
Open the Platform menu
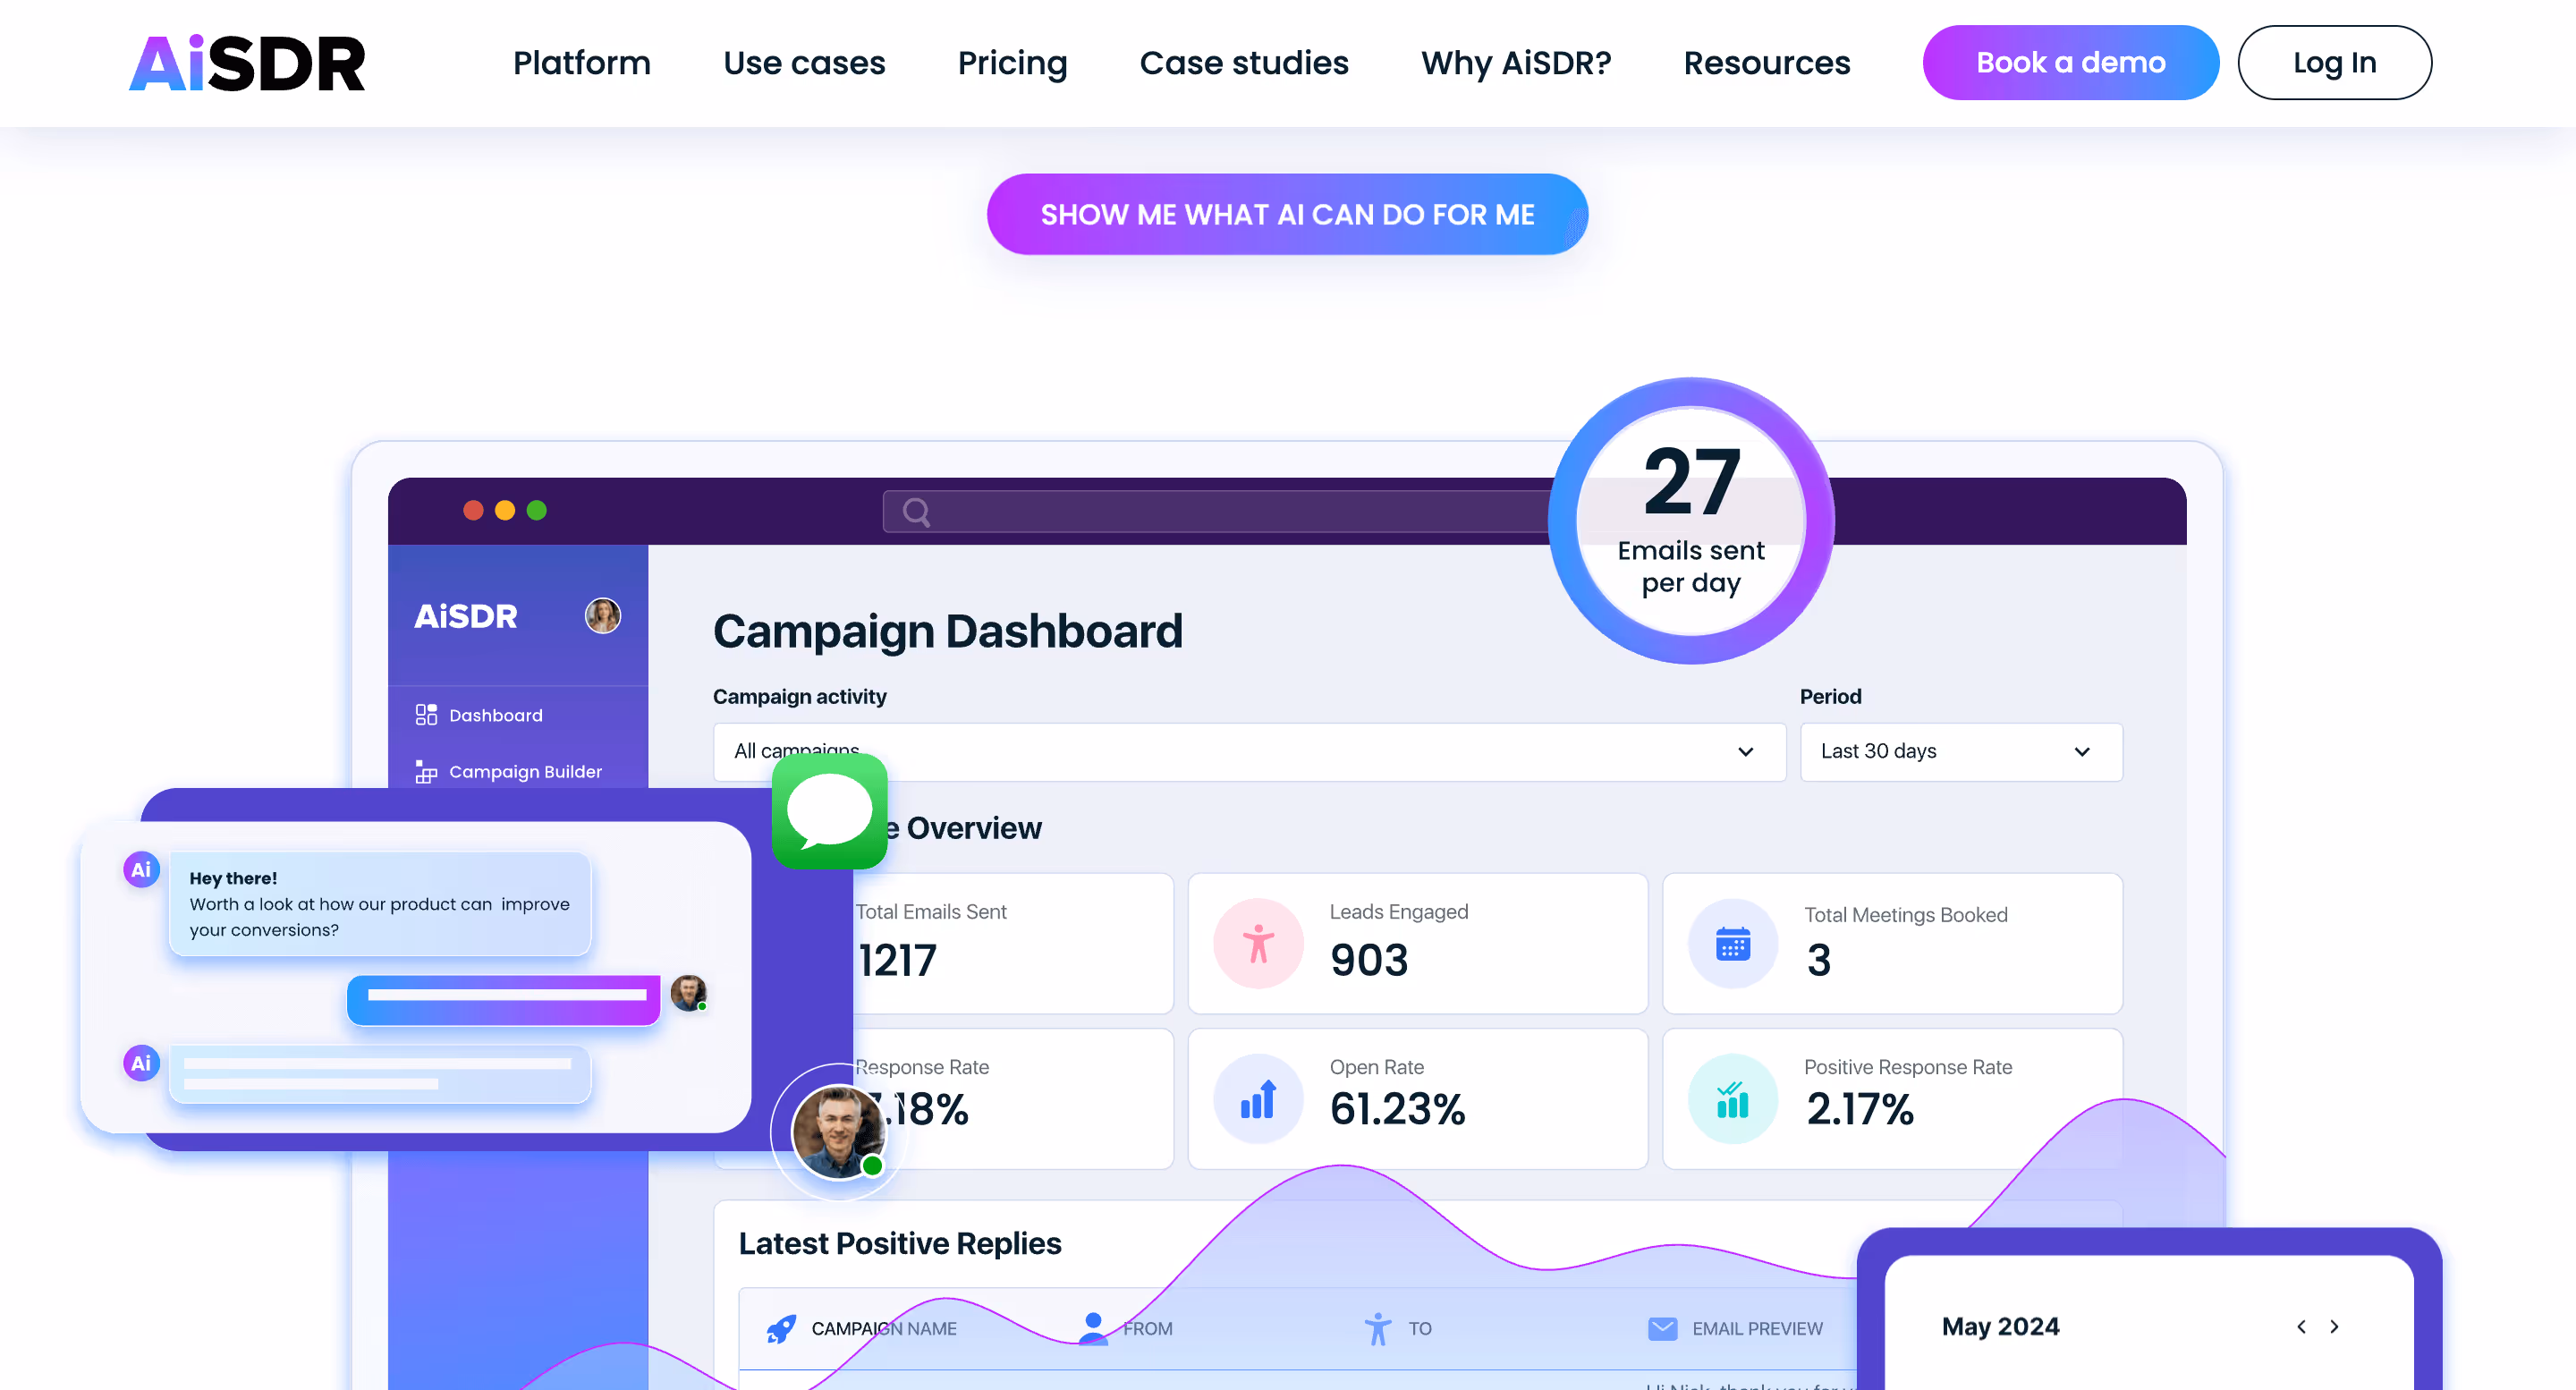581,63
